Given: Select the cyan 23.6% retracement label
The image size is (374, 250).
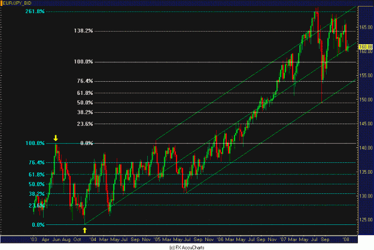Looking at the screenshot, I should [x=37, y=205].
